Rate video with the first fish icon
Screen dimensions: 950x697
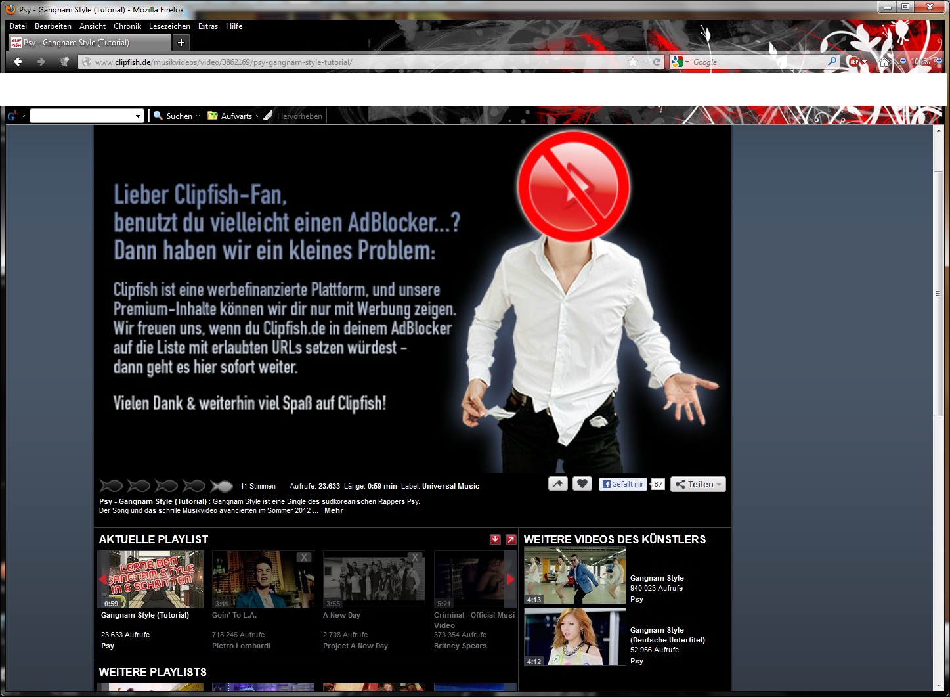coord(111,486)
